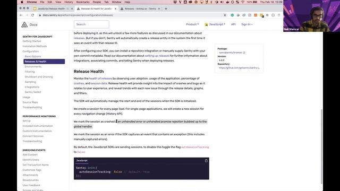Open the Sign In dropdown
This screenshot has height=191, width=340.
[x=246, y=24]
